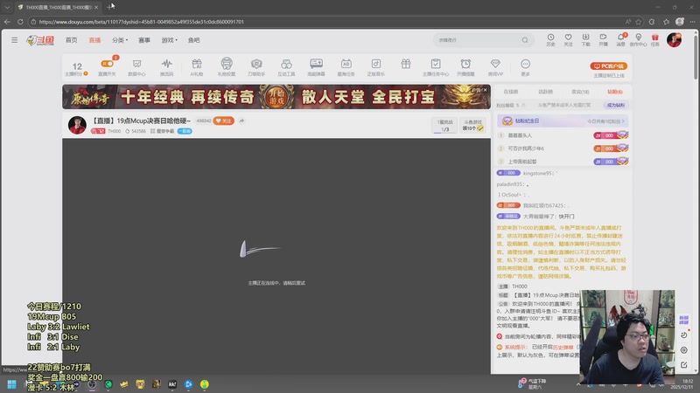Open 星海任务 AD task tool
Viewport: 700px width, 393px height.
pyautogui.click(x=346, y=67)
